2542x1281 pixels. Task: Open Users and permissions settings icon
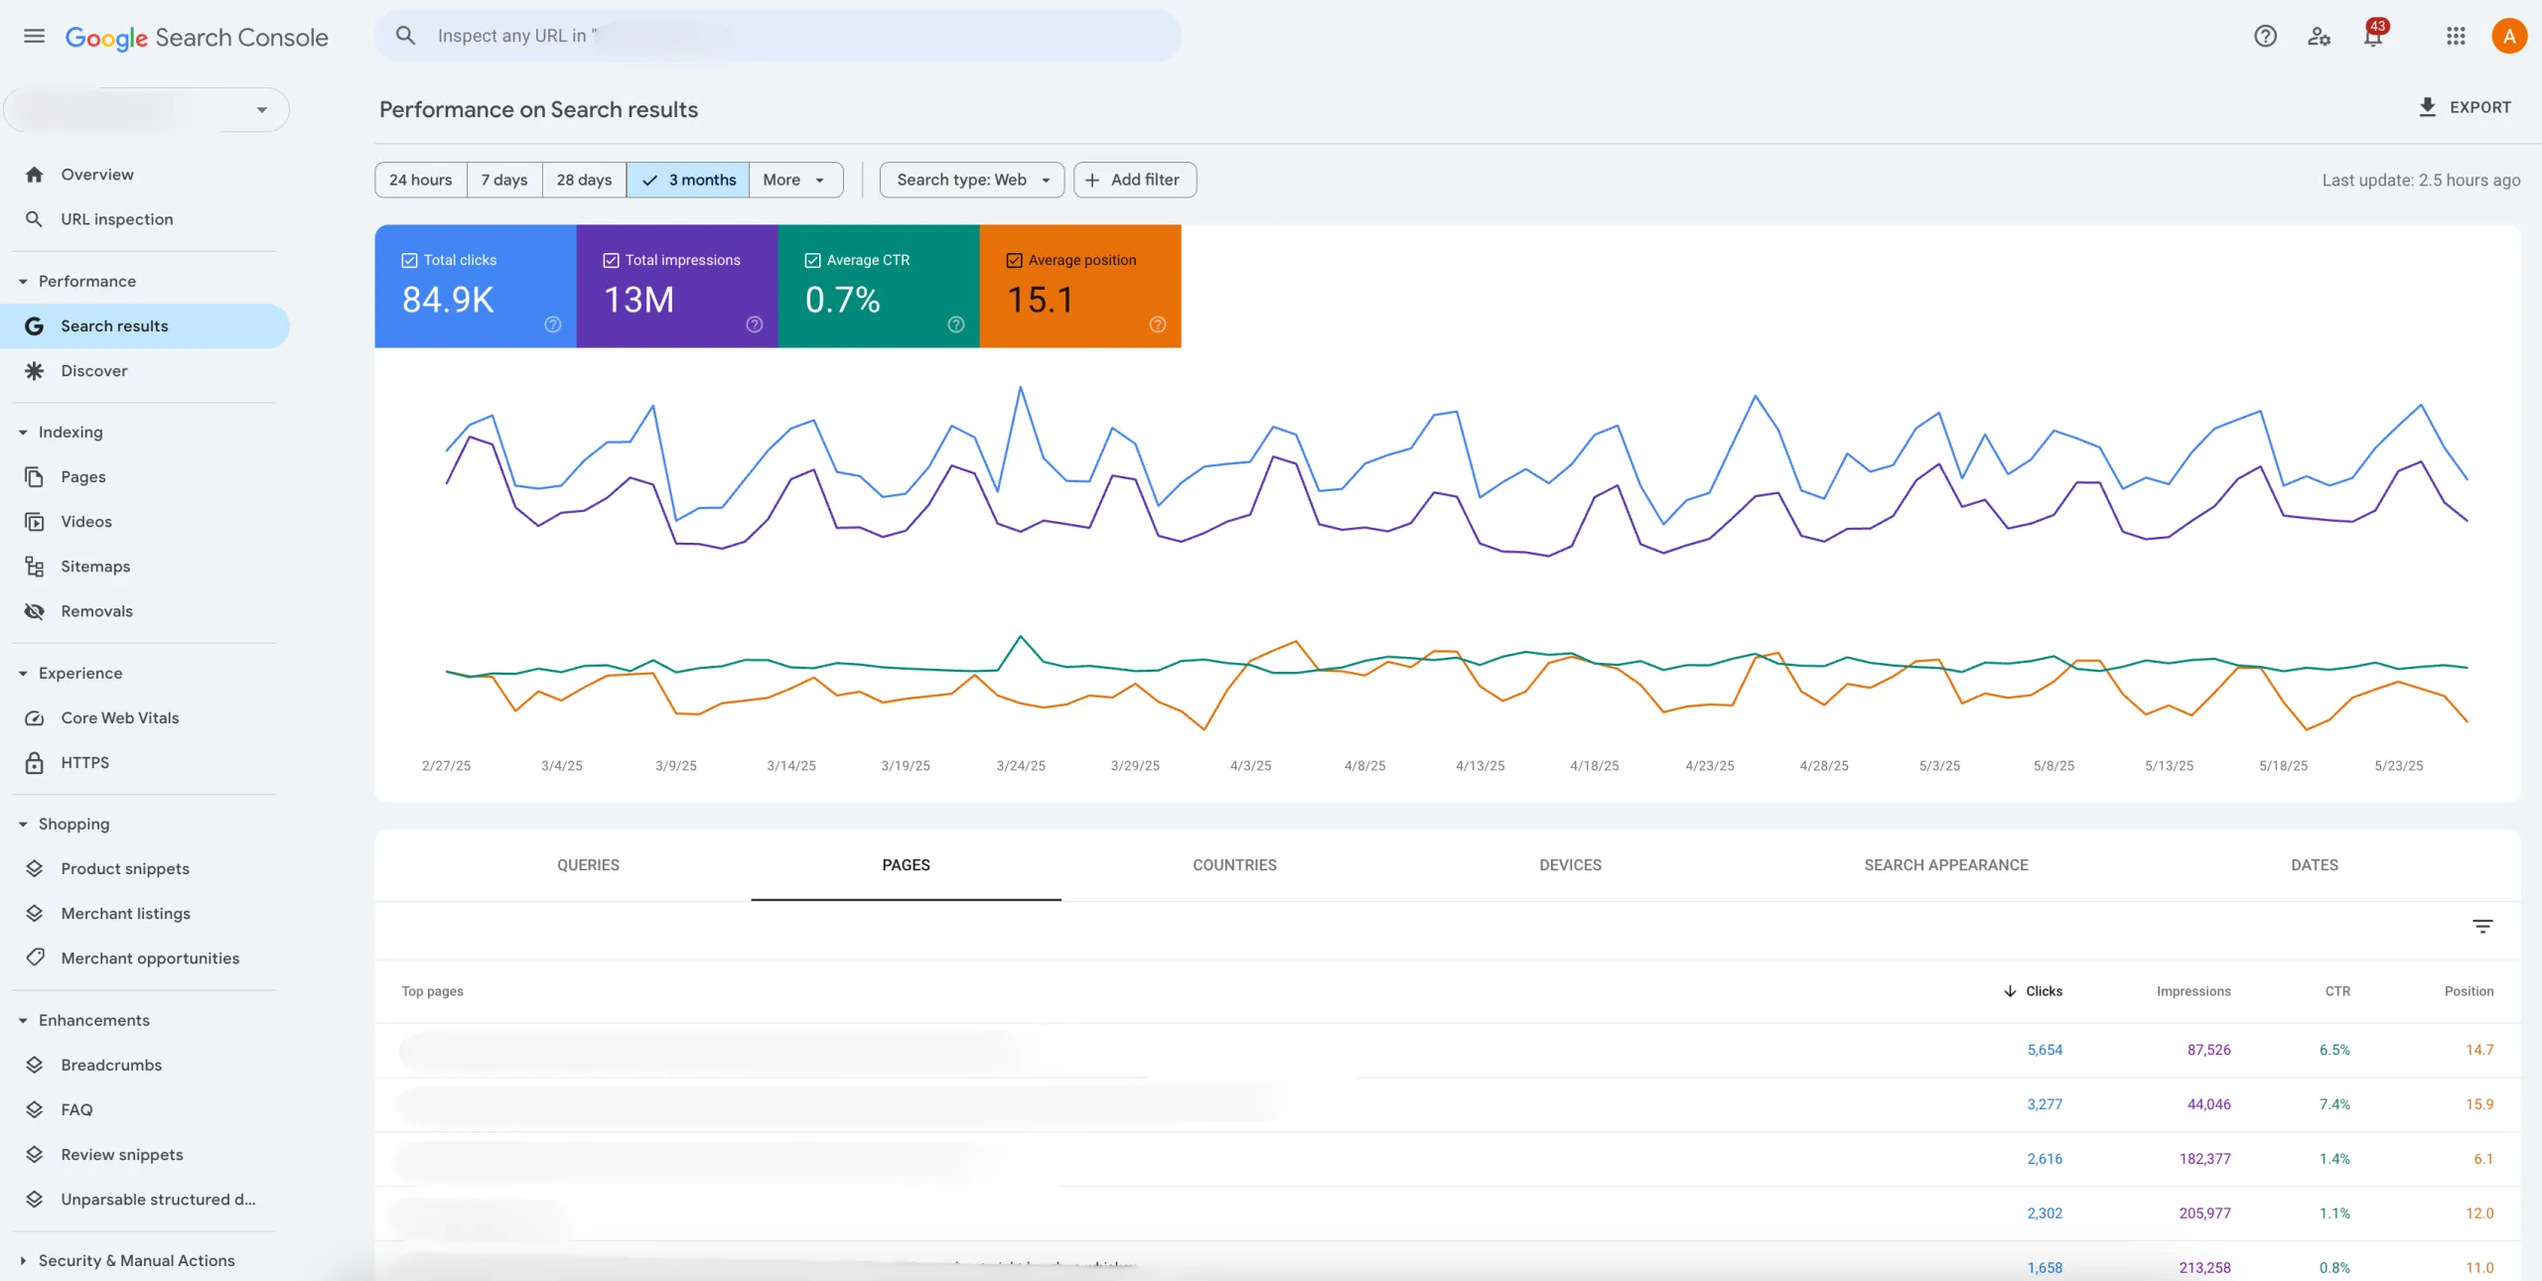[x=2319, y=37]
